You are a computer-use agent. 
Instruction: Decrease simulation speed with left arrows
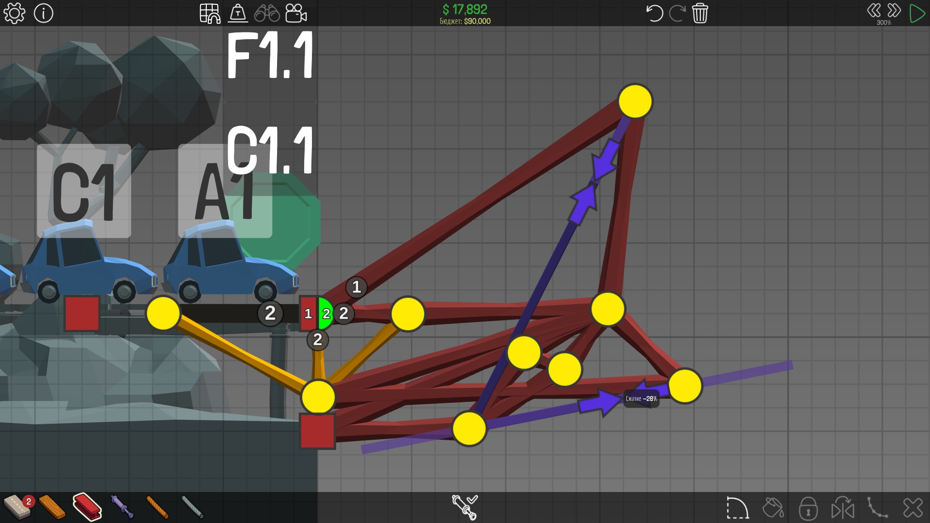coord(874,11)
